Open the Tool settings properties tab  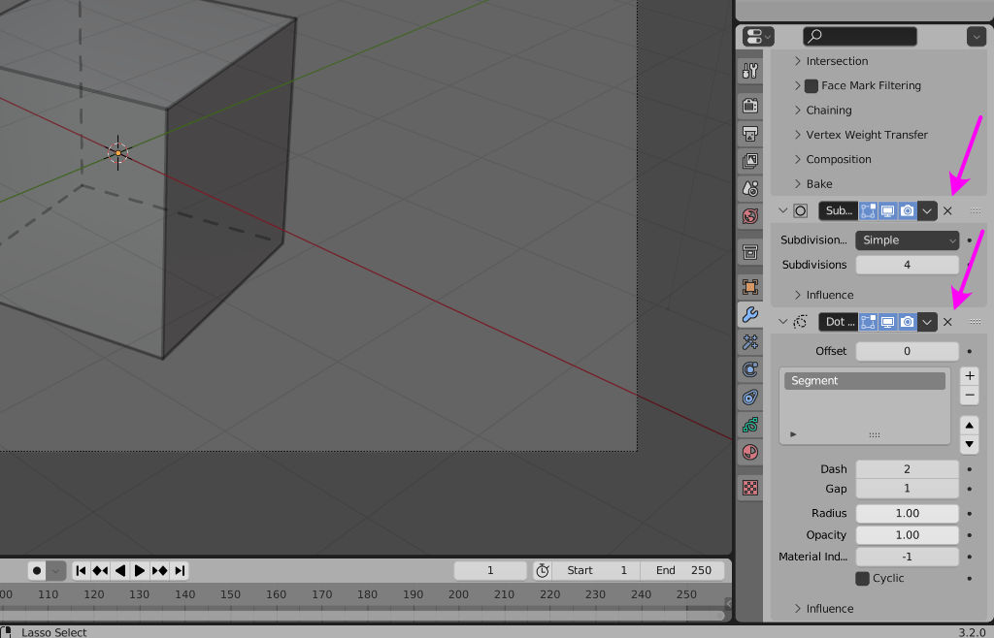click(x=749, y=71)
